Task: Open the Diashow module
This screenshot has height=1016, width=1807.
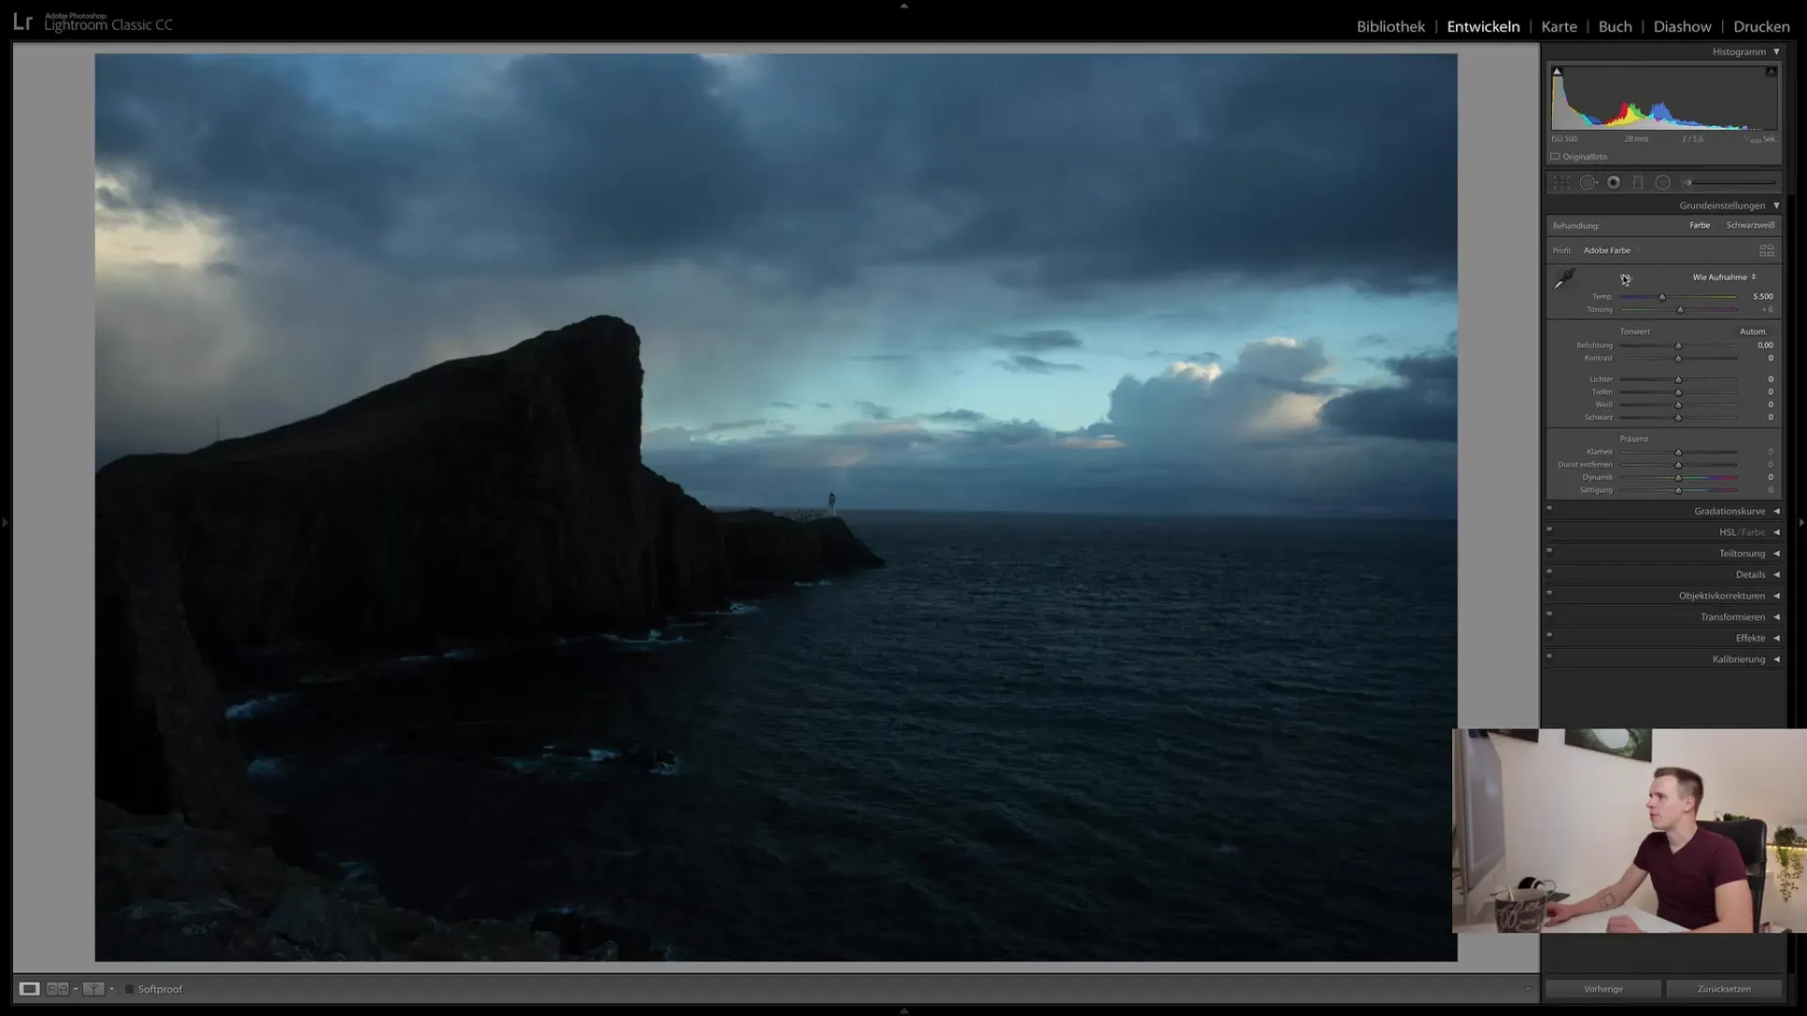Action: tap(1682, 26)
